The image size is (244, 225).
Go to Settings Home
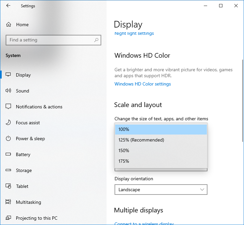click(53, 25)
